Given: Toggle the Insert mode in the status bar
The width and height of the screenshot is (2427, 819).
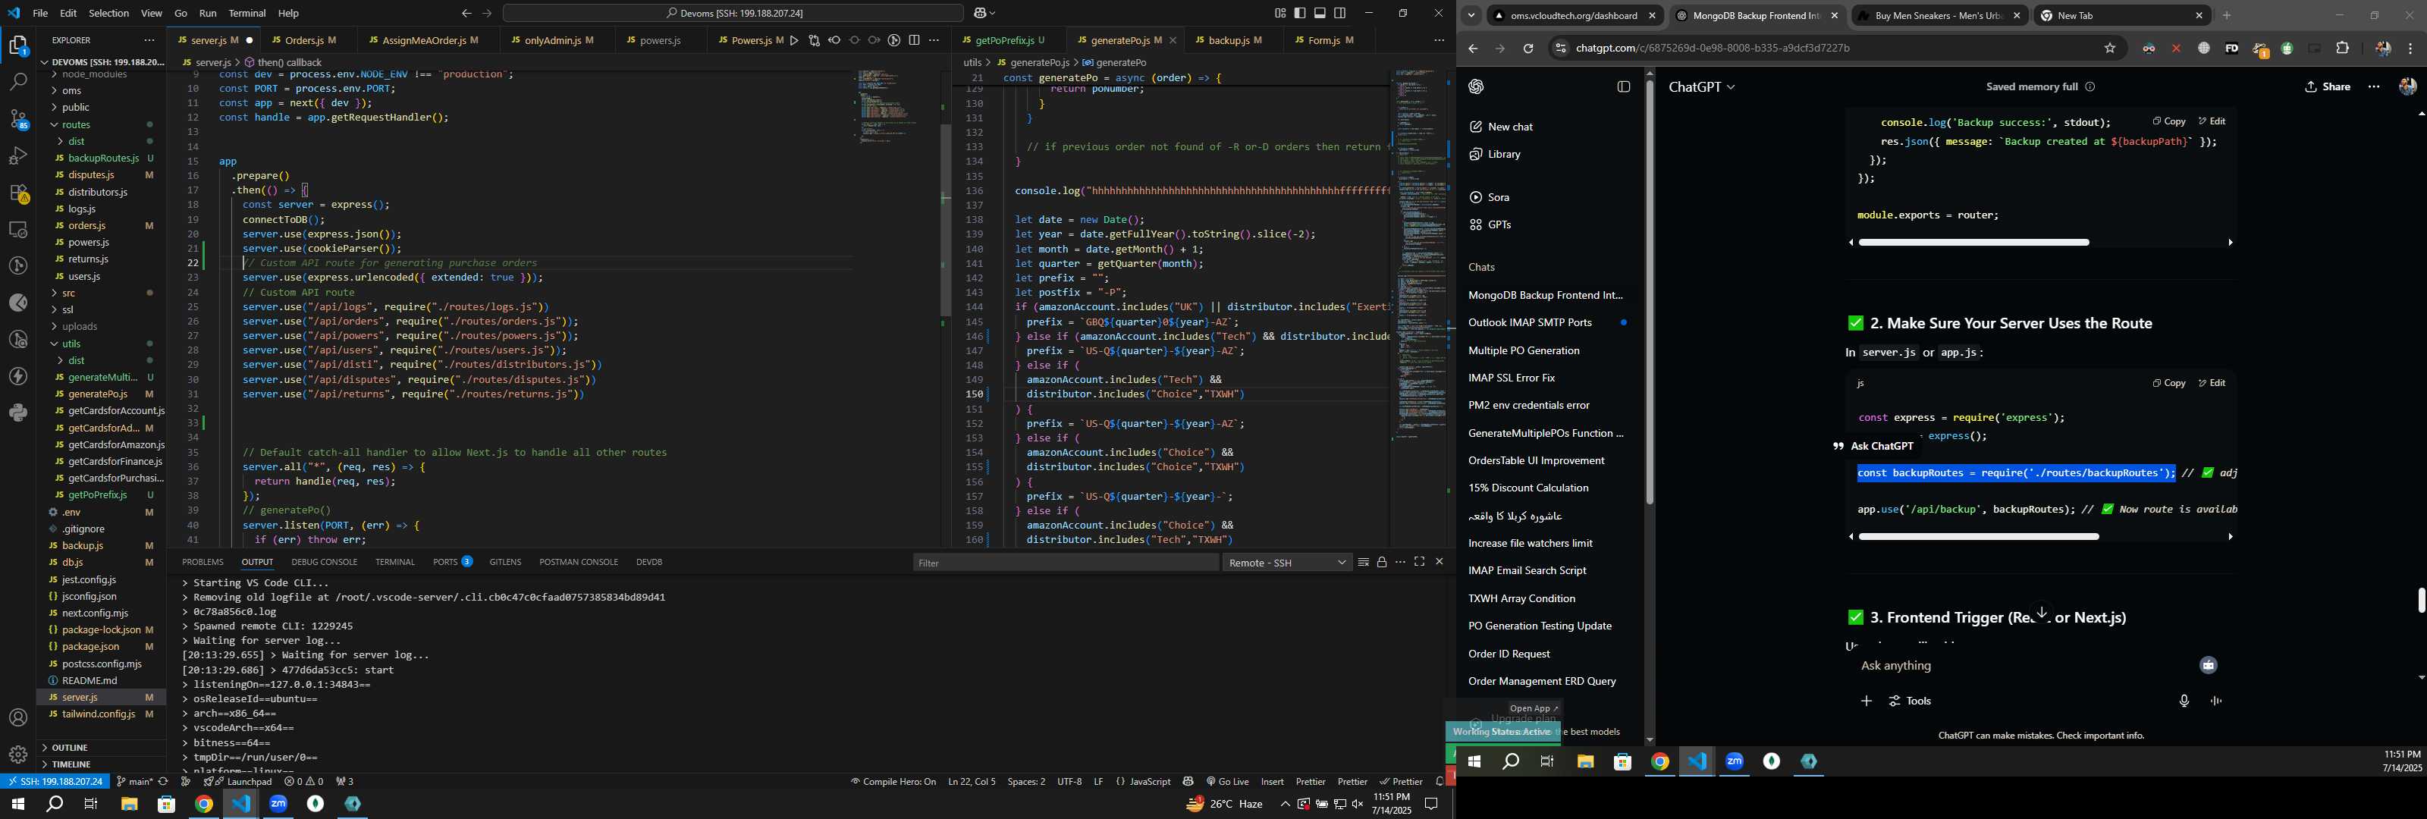Looking at the screenshot, I should (1272, 783).
